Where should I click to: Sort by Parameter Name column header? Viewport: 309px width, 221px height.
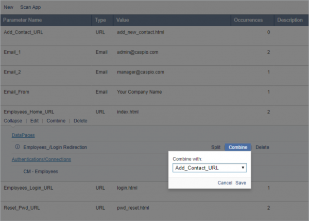22,20
